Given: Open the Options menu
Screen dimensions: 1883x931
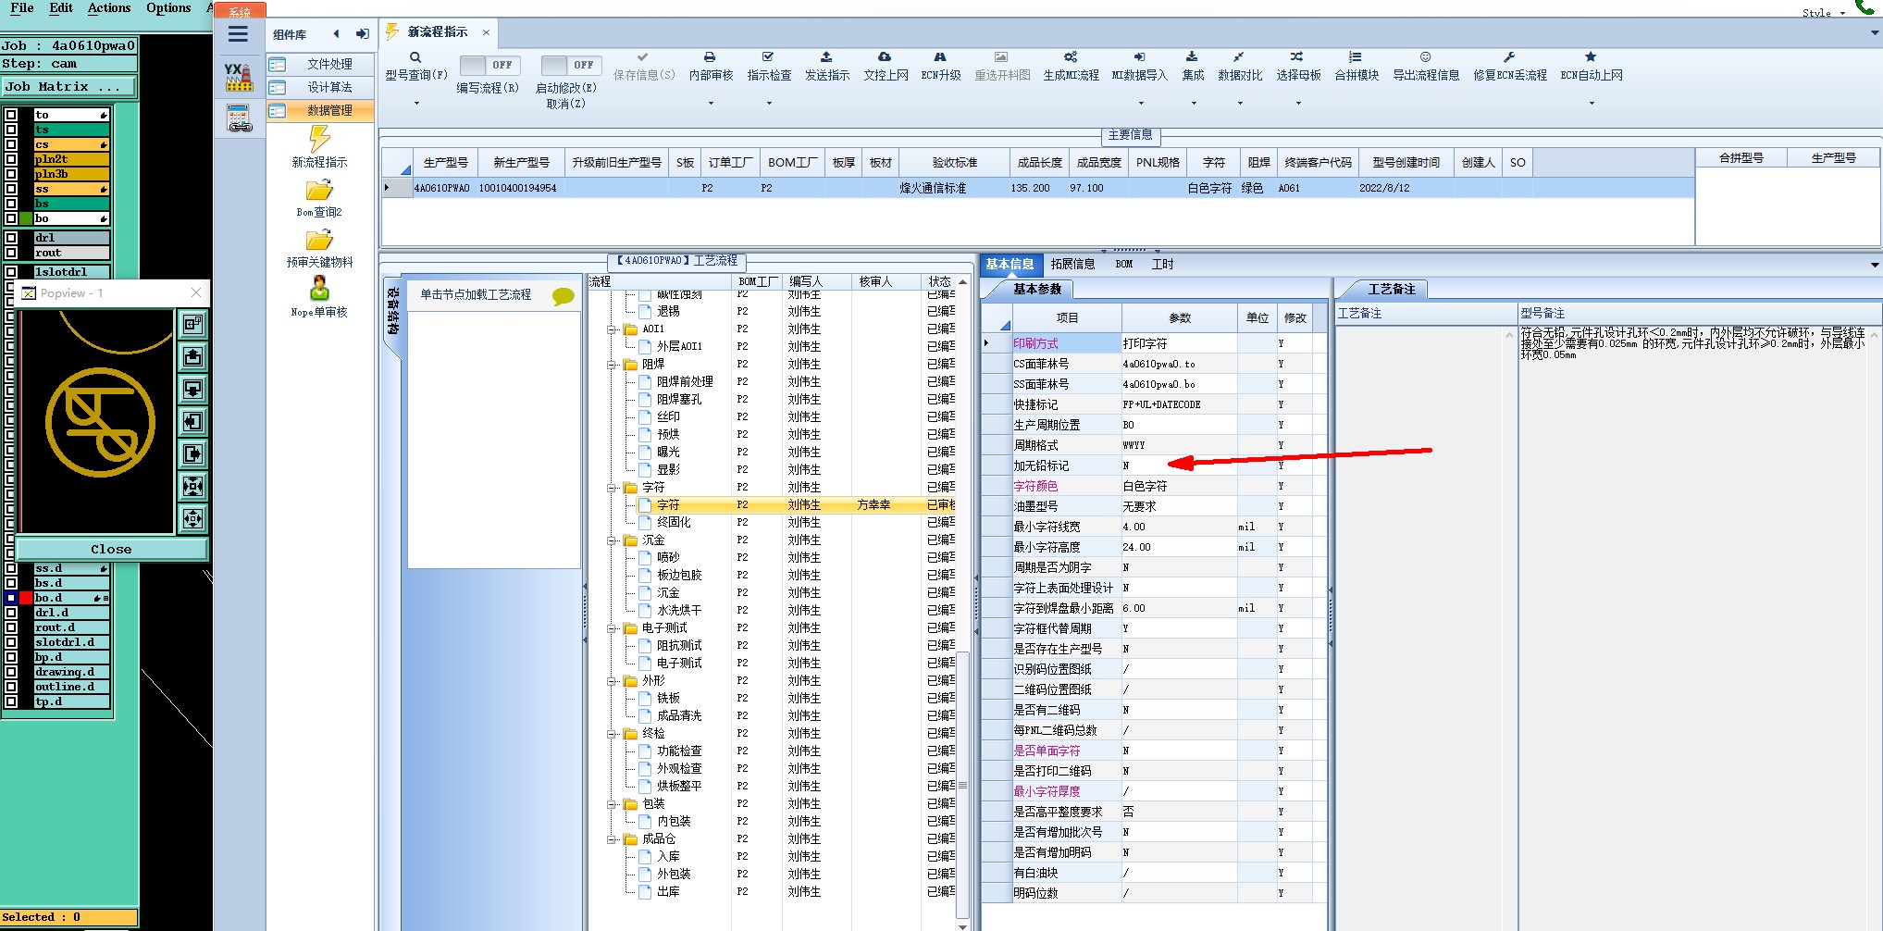Looking at the screenshot, I should (168, 8).
